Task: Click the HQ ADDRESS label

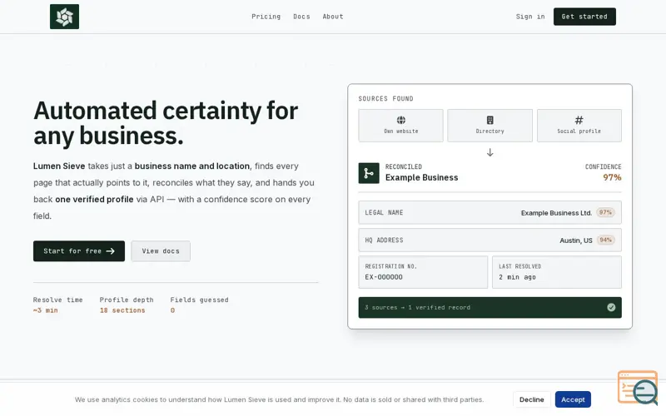Action: (x=384, y=240)
